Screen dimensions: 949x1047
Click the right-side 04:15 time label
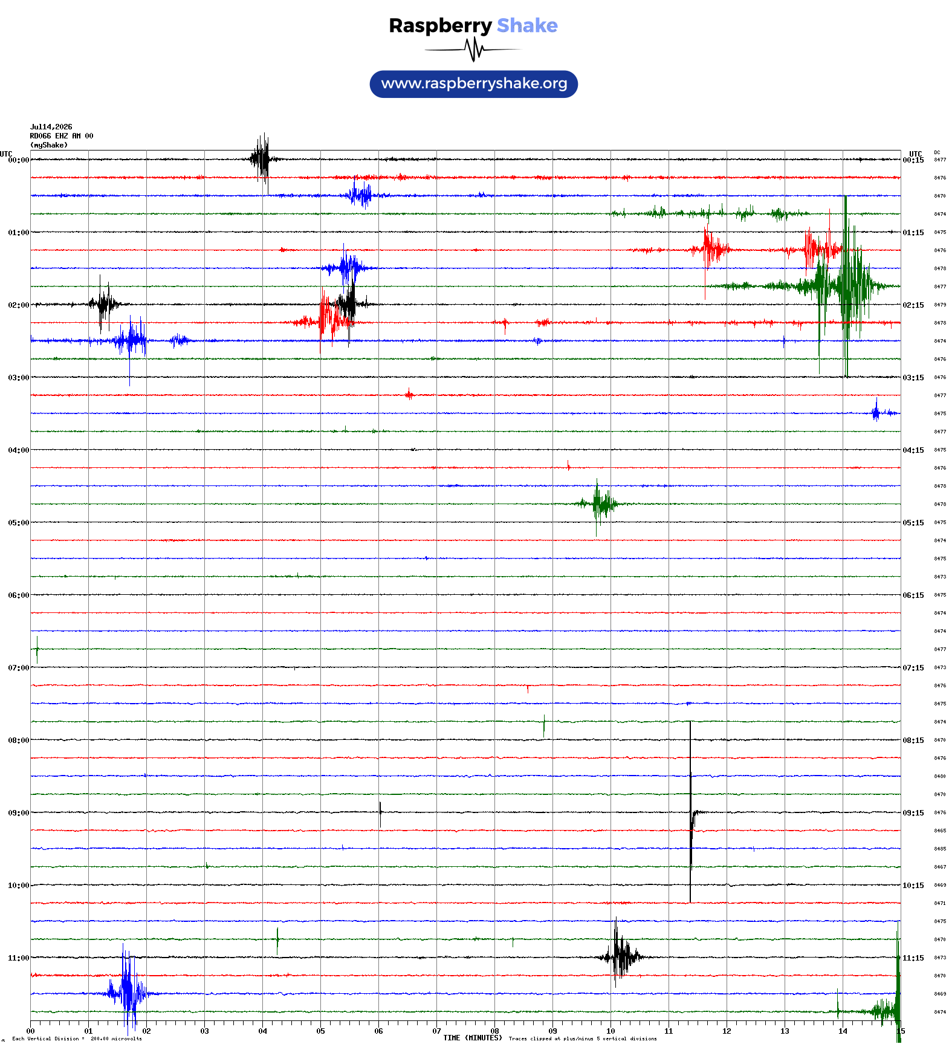point(913,450)
